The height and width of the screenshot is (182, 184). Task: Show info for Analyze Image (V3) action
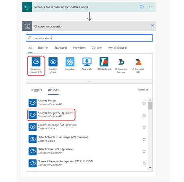(x=144, y=115)
